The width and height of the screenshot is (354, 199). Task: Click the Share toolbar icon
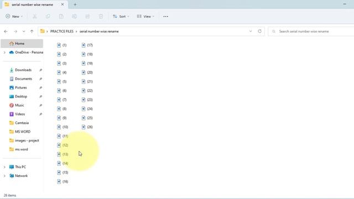point(87,16)
